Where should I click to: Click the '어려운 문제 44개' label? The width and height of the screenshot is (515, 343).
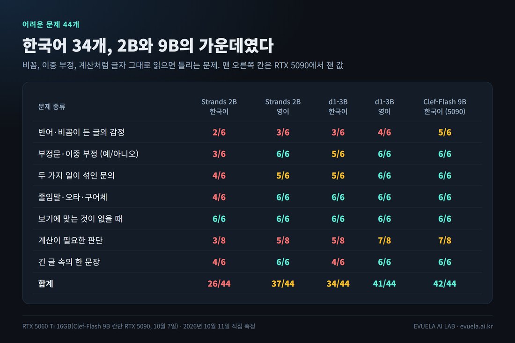pyautogui.click(x=51, y=25)
